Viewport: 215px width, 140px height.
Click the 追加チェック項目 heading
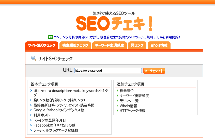click(130, 84)
